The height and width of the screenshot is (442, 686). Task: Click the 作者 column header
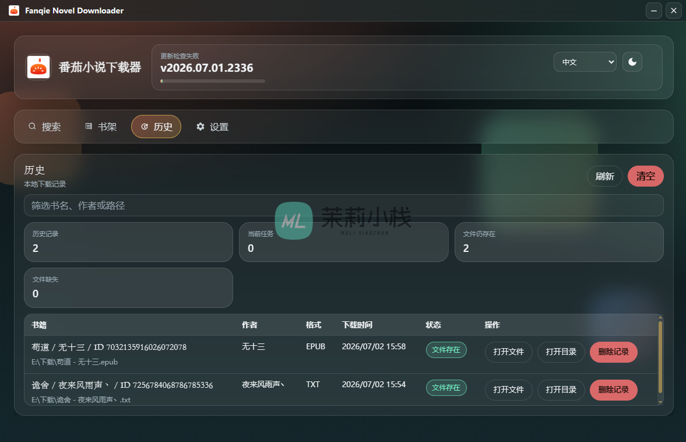click(249, 325)
